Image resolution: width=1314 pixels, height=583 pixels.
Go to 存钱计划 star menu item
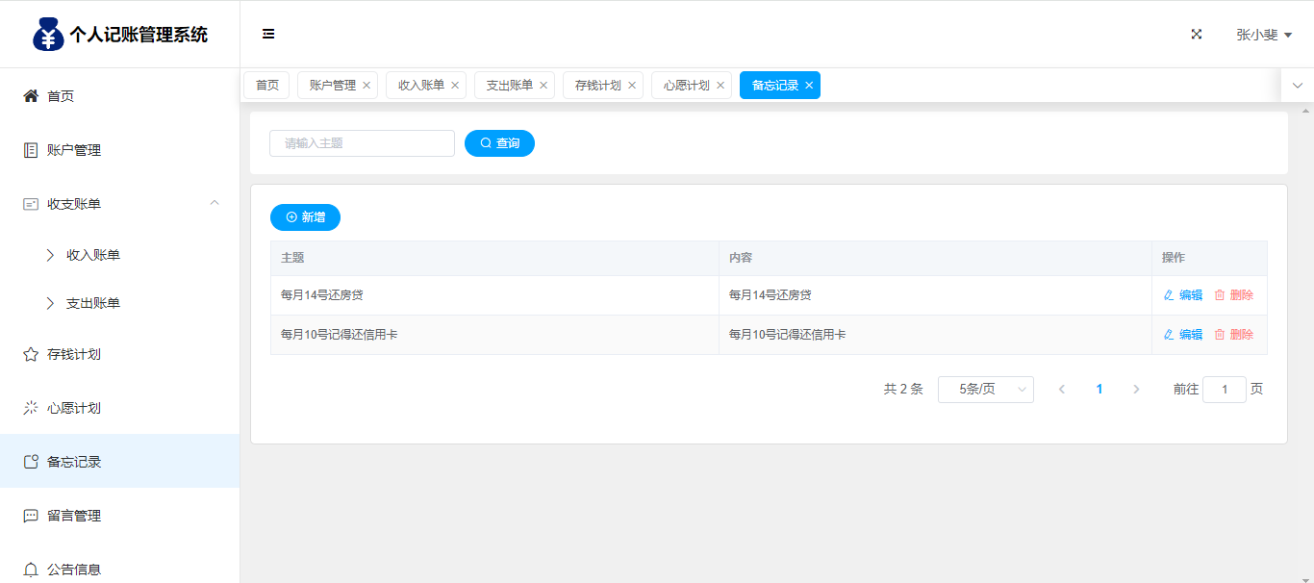[74, 354]
